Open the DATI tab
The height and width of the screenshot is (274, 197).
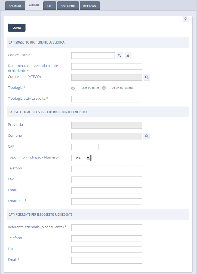point(50,6)
